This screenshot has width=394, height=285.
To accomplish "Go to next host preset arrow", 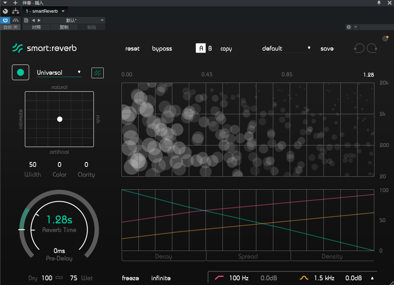I will (x=39, y=21).
